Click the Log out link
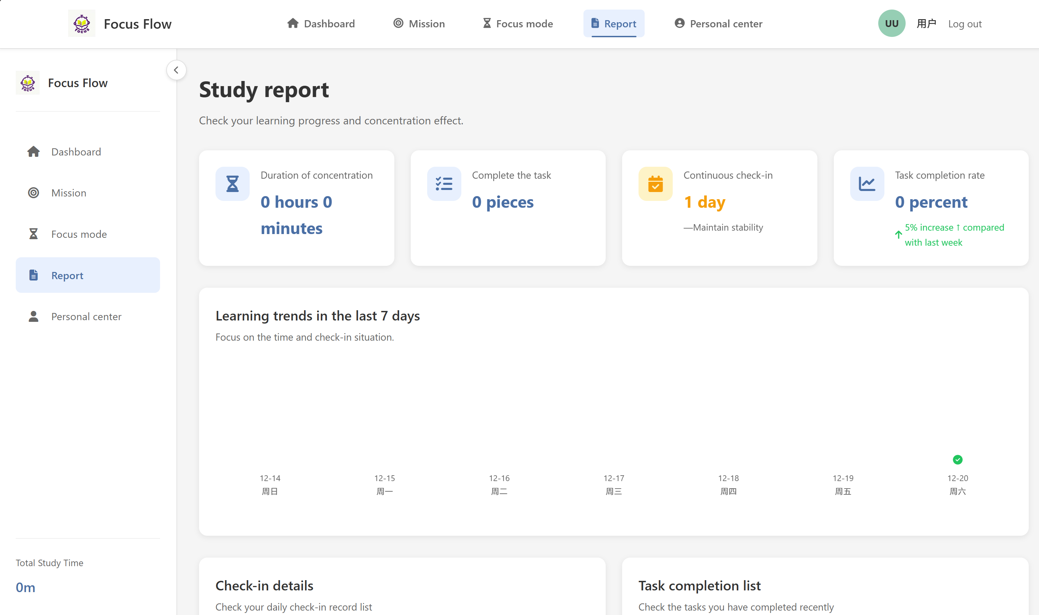Viewport: 1039px width, 615px height. pyautogui.click(x=964, y=24)
